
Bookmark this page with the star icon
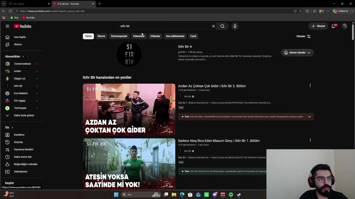(x=300, y=11)
